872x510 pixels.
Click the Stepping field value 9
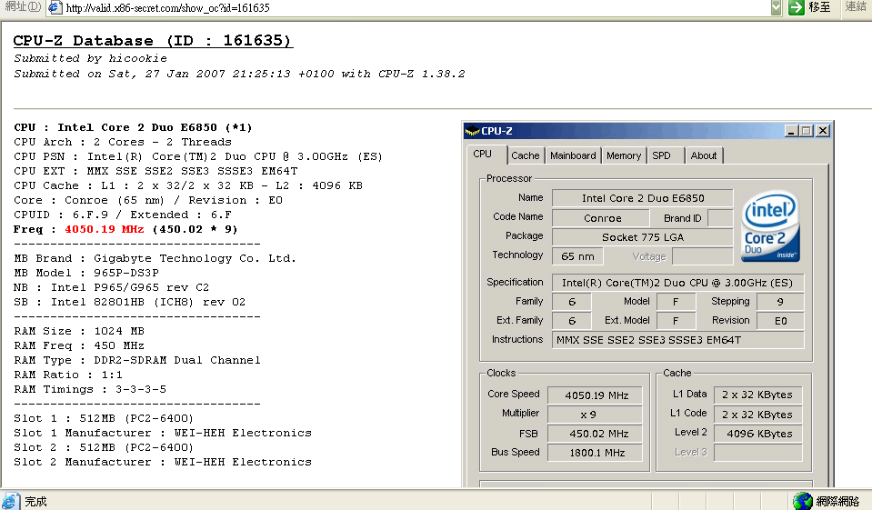[780, 302]
